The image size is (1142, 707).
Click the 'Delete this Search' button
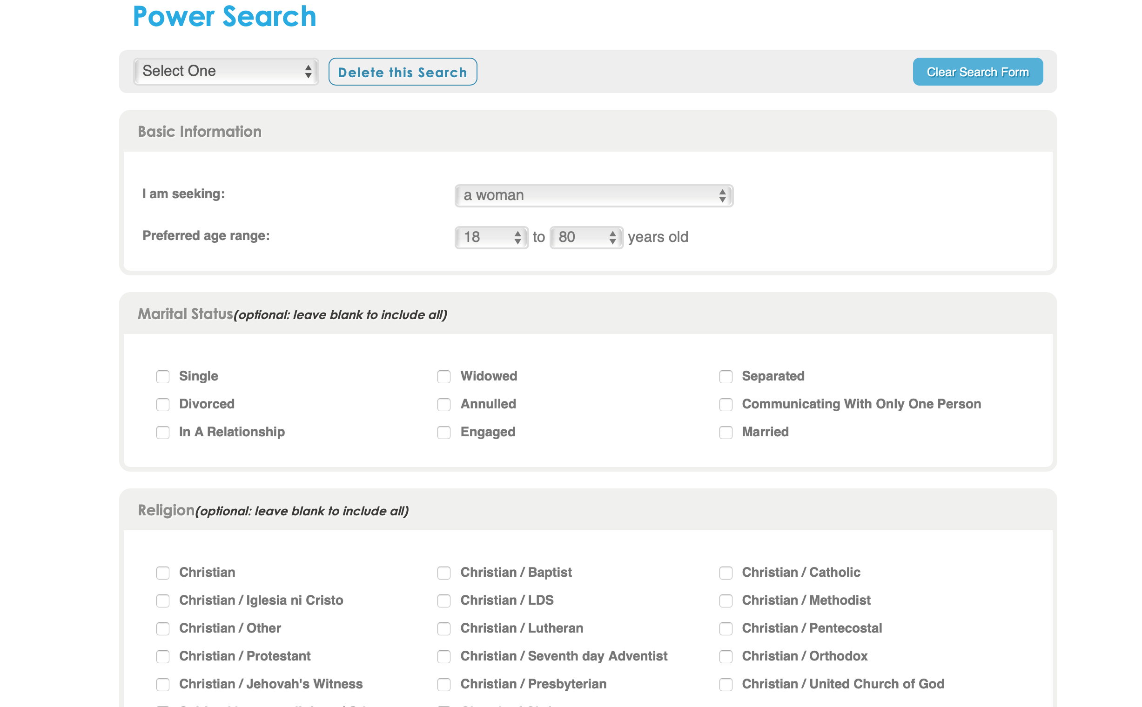pyautogui.click(x=403, y=73)
